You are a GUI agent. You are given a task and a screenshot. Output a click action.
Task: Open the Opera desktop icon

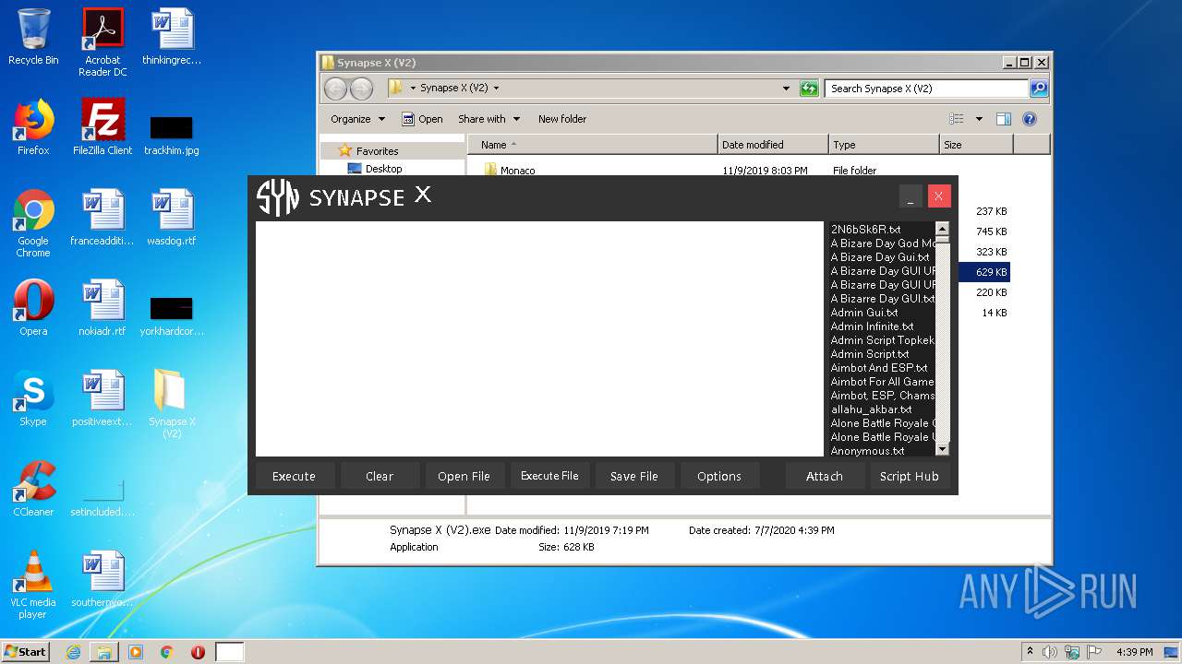33,308
